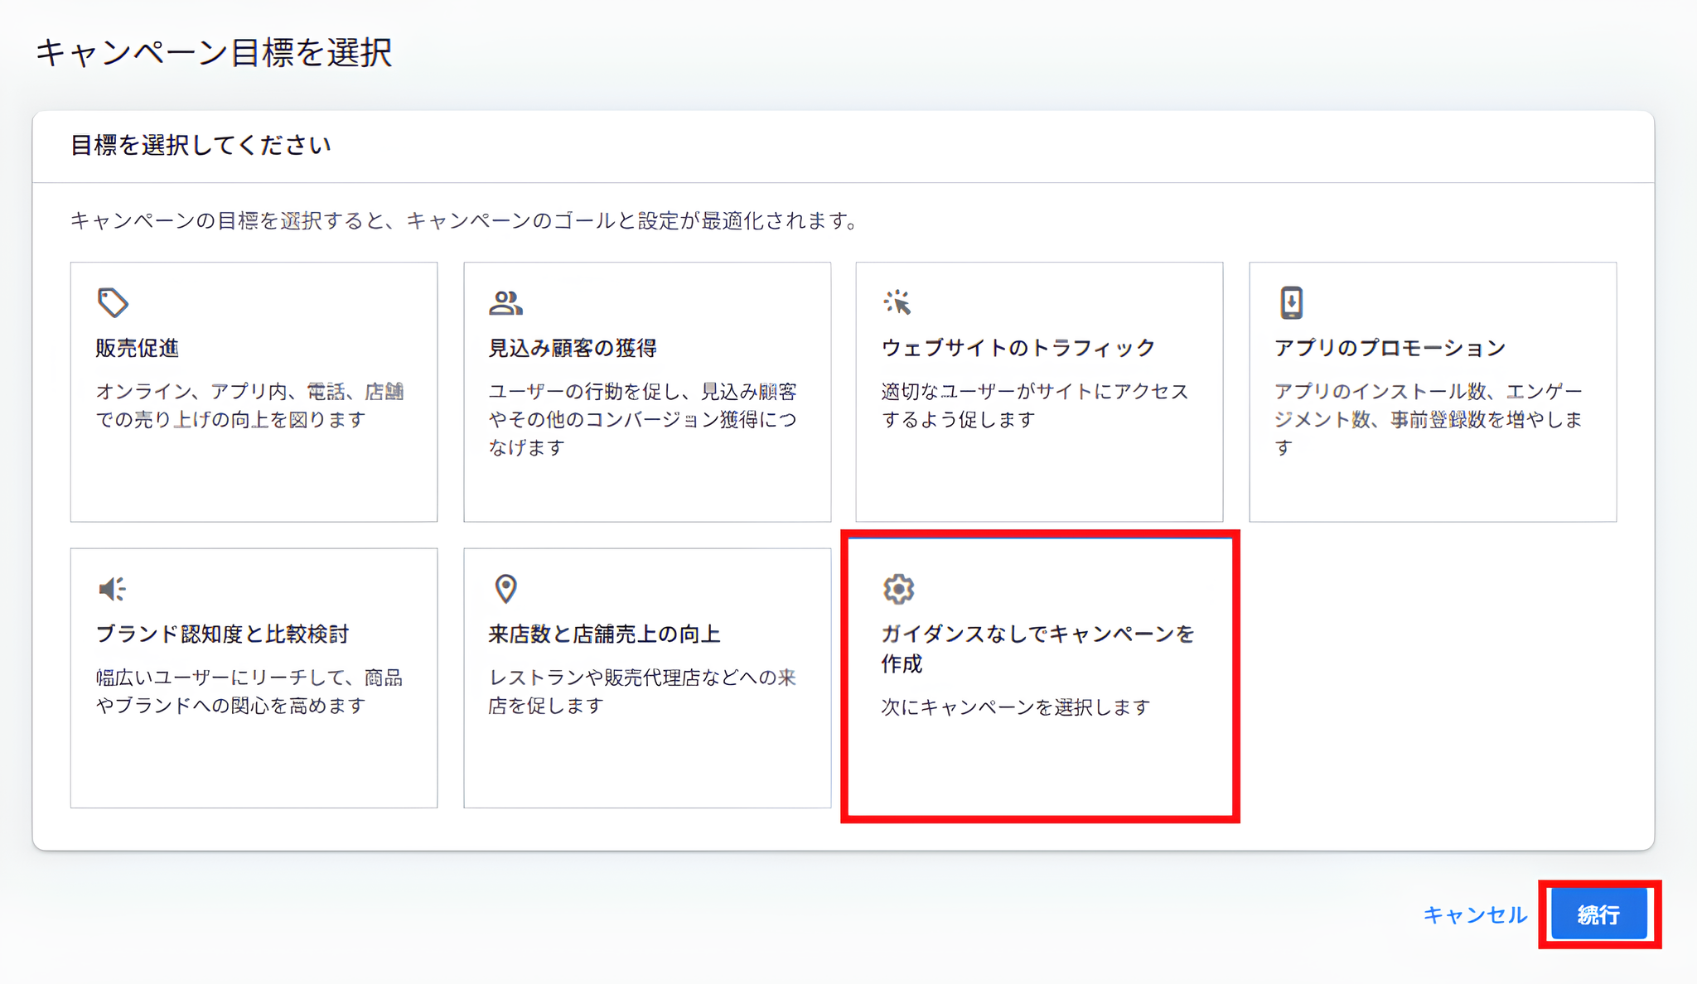Screen dimensions: 1697x984
Task: Click the アプリのインストール数 description text
Action: click(x=1429, y=419)
